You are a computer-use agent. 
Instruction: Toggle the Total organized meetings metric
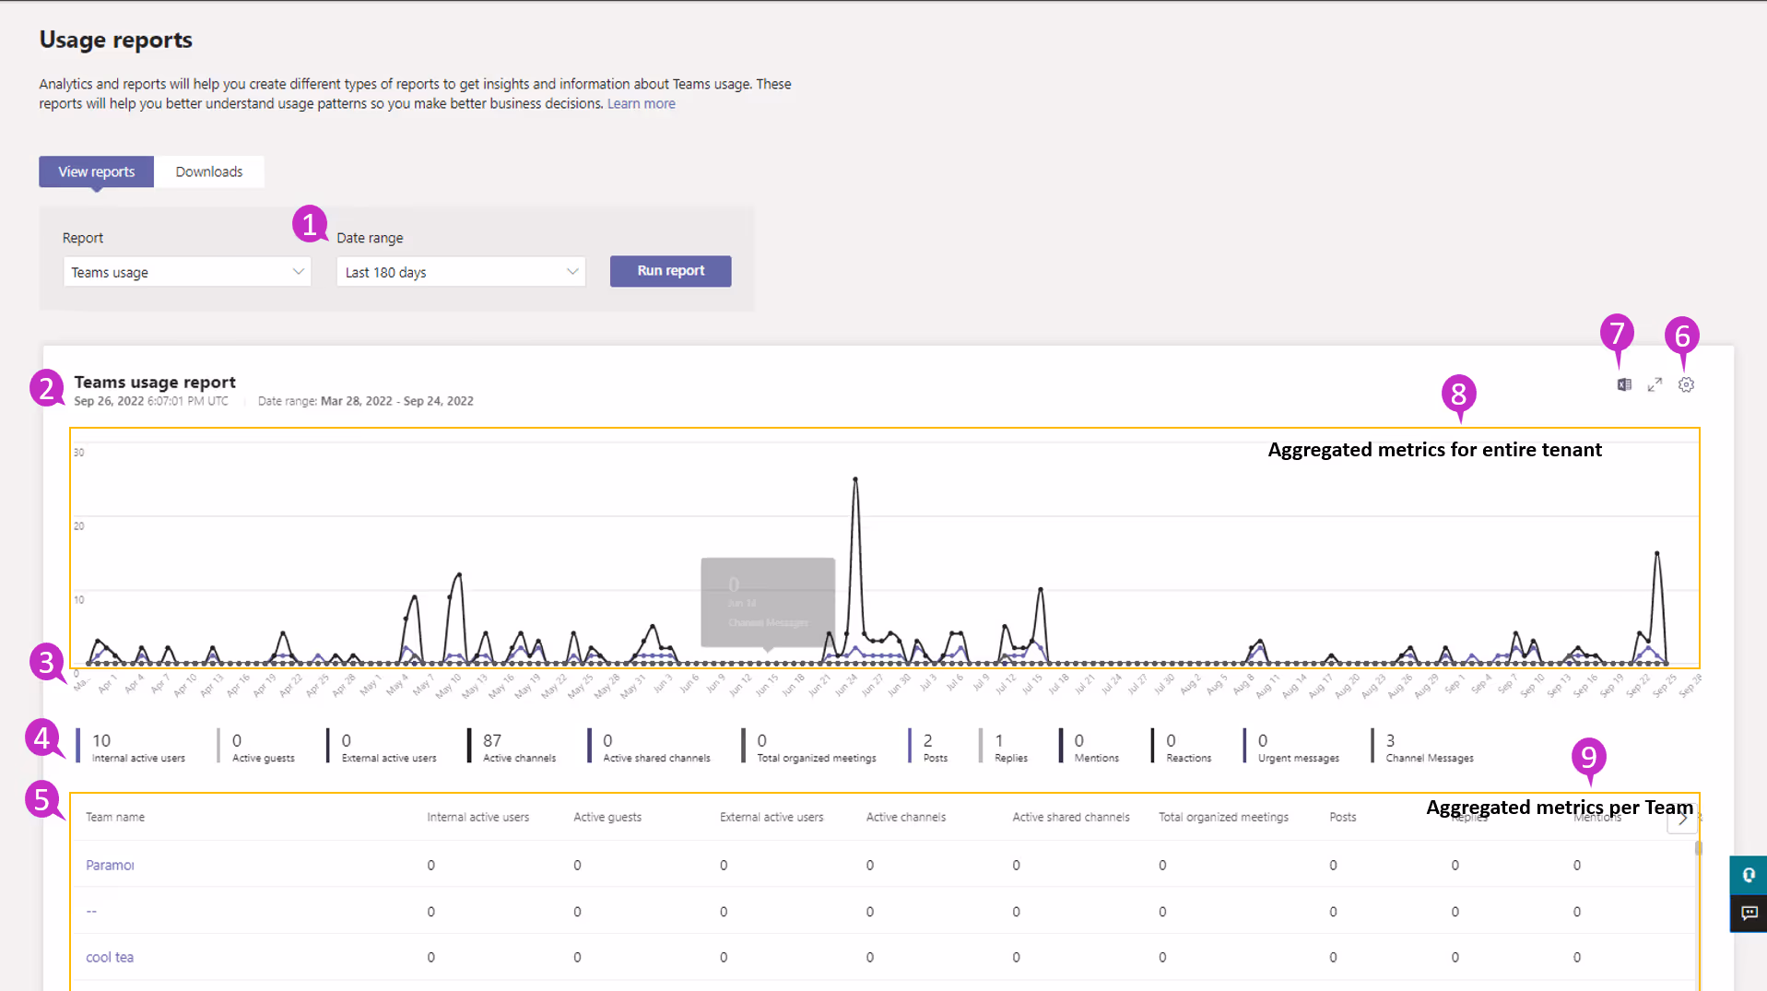click(x=809, y=747)
